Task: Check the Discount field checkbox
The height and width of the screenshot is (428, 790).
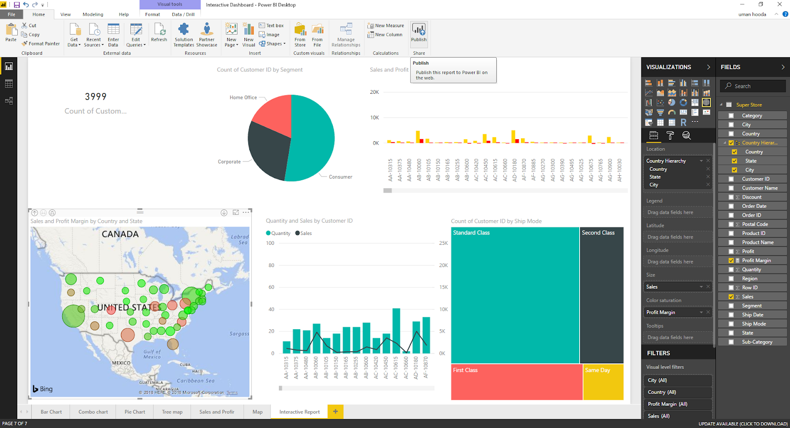Action: (731, 197)
